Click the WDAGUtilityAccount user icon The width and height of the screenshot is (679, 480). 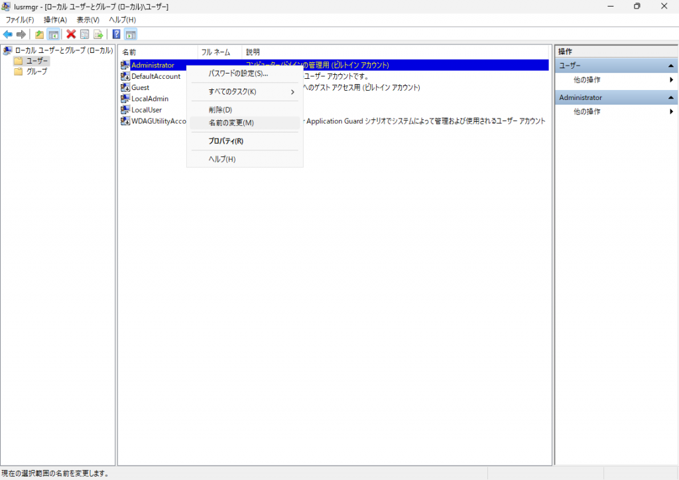(125, 121)
